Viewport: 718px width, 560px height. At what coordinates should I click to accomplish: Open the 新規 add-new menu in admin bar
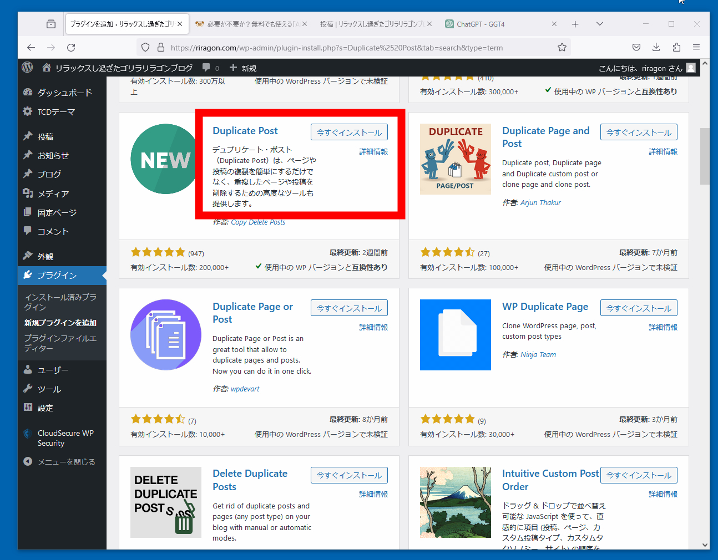[x=243, y=68]
